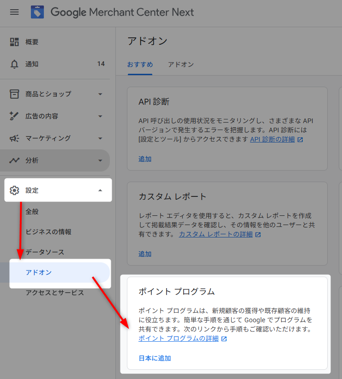The image size is (342, 379).
Task: Open the ポイント プログラムの詳細 link
Action: [179, 338]
